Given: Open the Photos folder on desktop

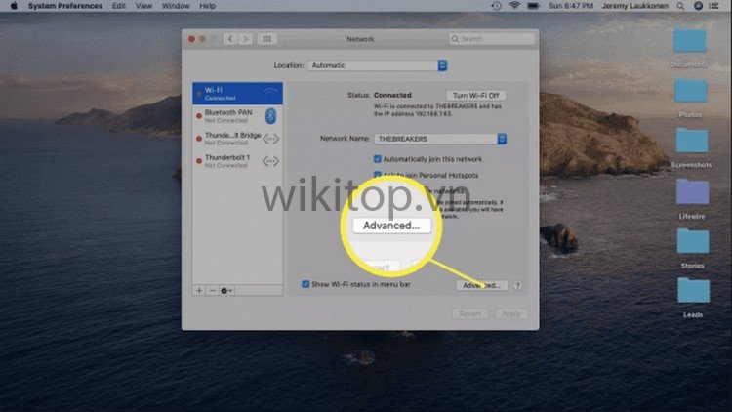Looking at the screenshot, I should 691,93.
